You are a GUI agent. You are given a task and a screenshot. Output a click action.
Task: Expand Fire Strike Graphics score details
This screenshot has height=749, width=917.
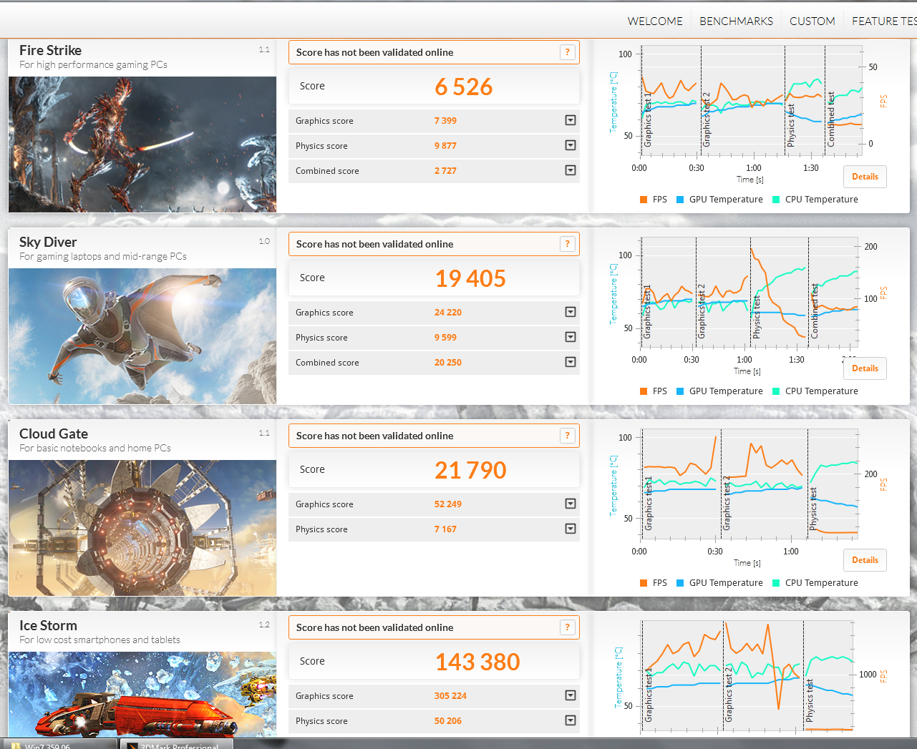571,120
